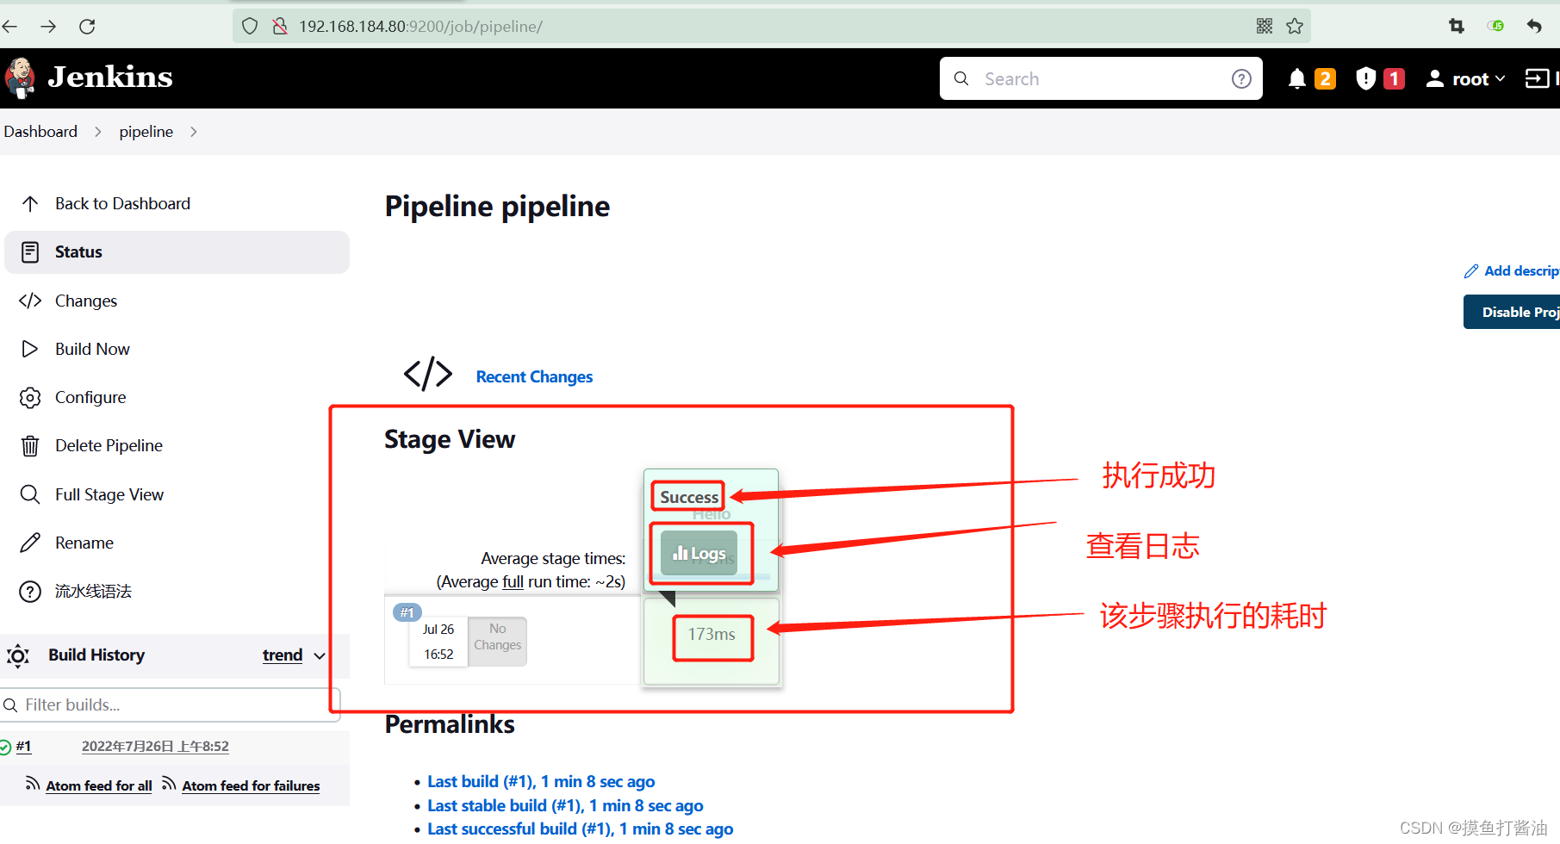The image size is (1560, 844).
Task: Click the pipeline breadcrumb link
Action: click(146, 132)
